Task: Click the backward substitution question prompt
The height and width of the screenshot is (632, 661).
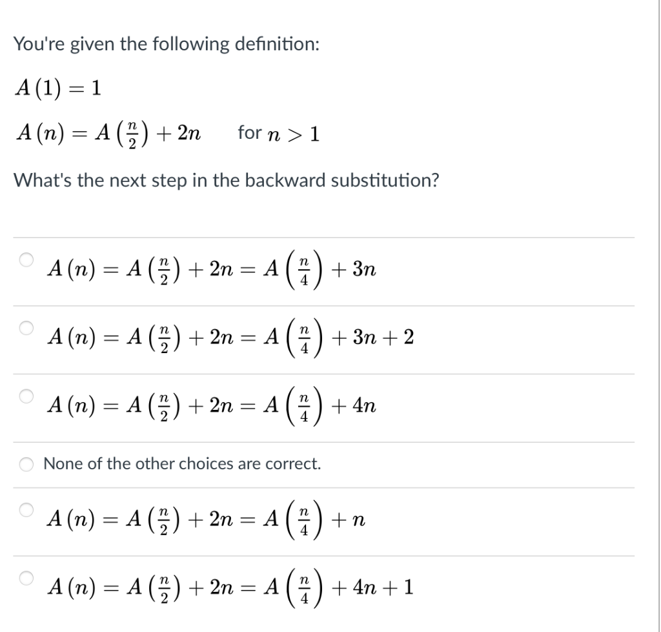Action: 227,181
